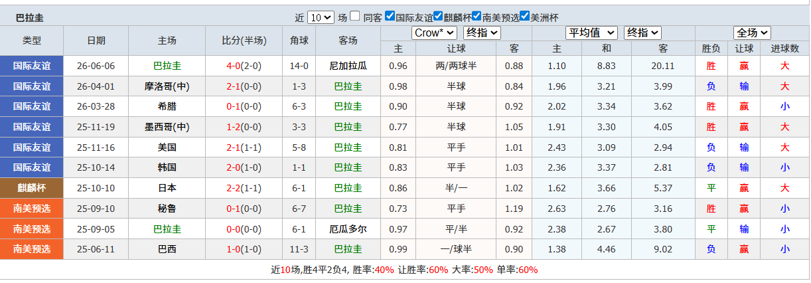Click the 韩国 home team name
The height and width of the screenshot is (283, 811).
167,167
